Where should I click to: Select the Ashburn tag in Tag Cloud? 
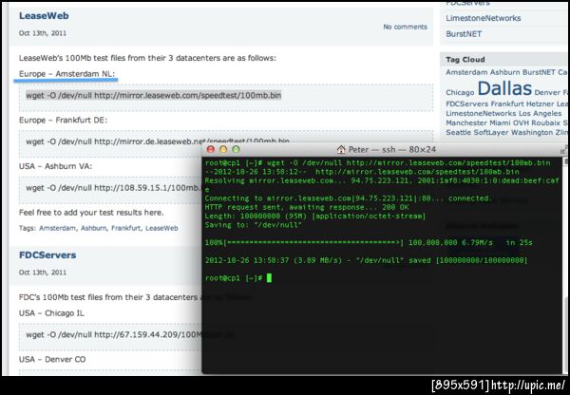pos(505,72)
